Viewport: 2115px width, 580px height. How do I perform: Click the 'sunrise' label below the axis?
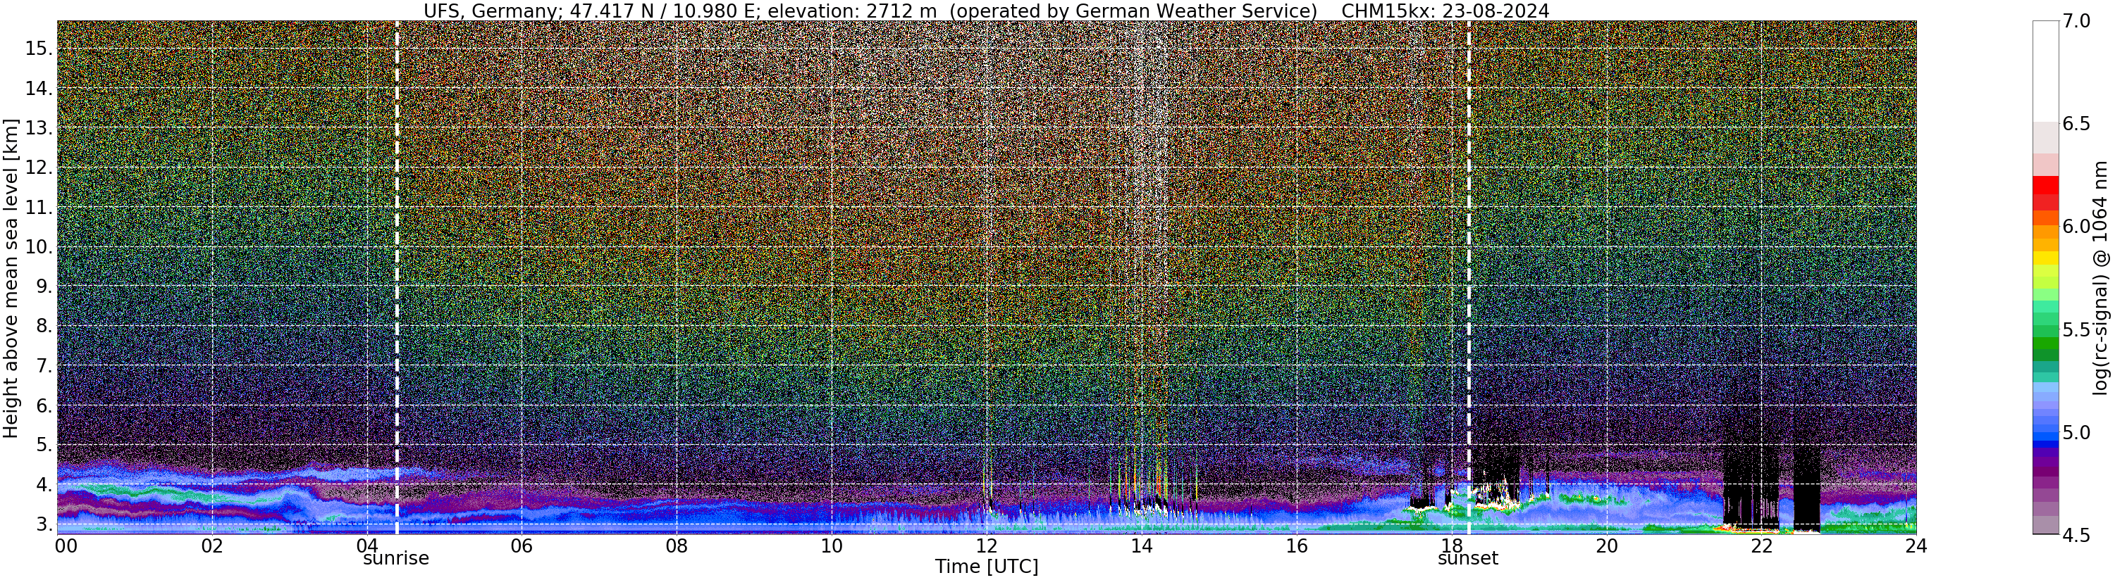[397, 559]
